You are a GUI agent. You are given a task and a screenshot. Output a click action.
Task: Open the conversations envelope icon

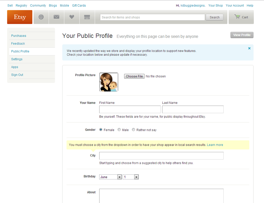[56, 17]
